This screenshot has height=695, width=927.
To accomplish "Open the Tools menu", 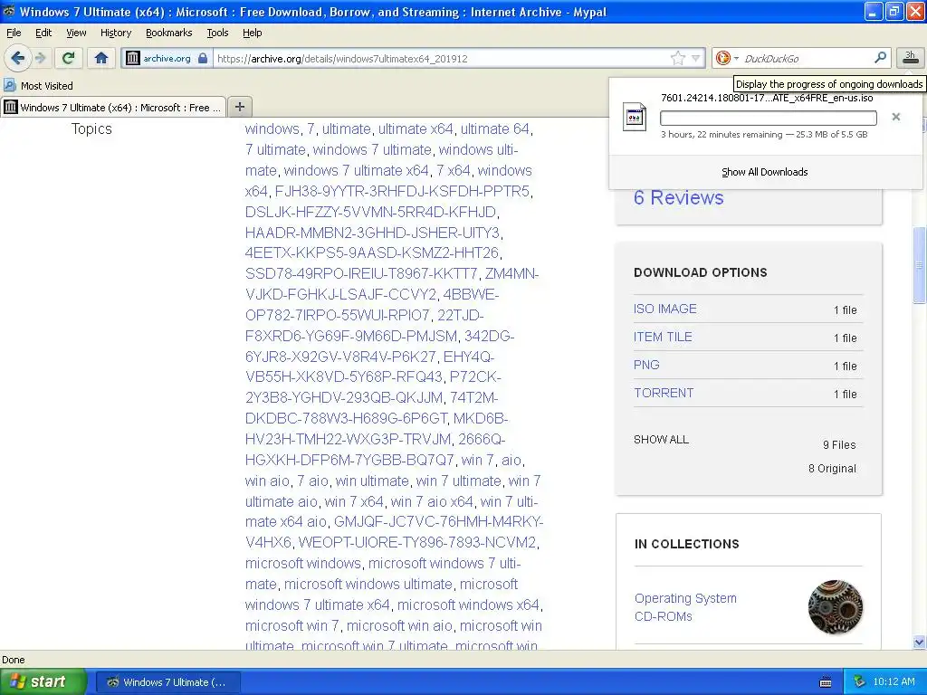I will pos(217,33).
